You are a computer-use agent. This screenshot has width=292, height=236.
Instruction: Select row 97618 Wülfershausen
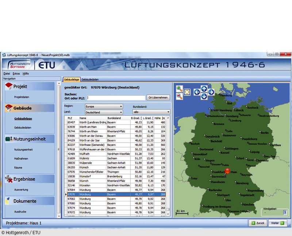pos(115,149)
